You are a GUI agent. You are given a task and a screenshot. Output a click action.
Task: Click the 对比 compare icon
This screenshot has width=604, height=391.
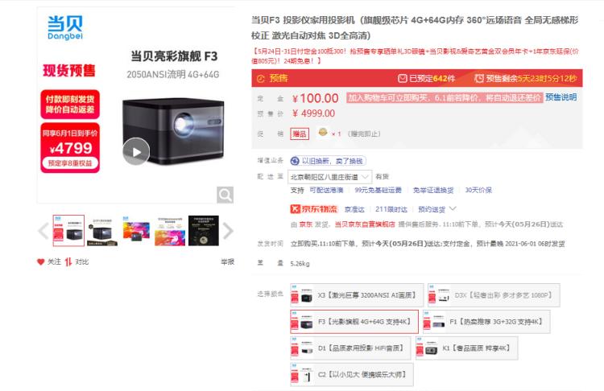pyautogui.click(x=68, y=261)
